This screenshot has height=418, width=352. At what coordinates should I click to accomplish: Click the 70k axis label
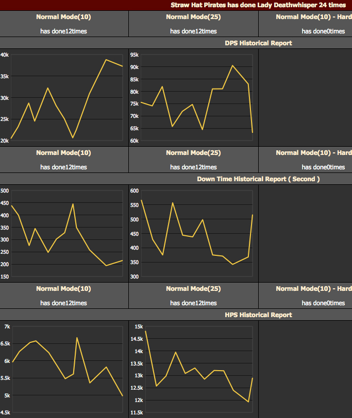135,116
